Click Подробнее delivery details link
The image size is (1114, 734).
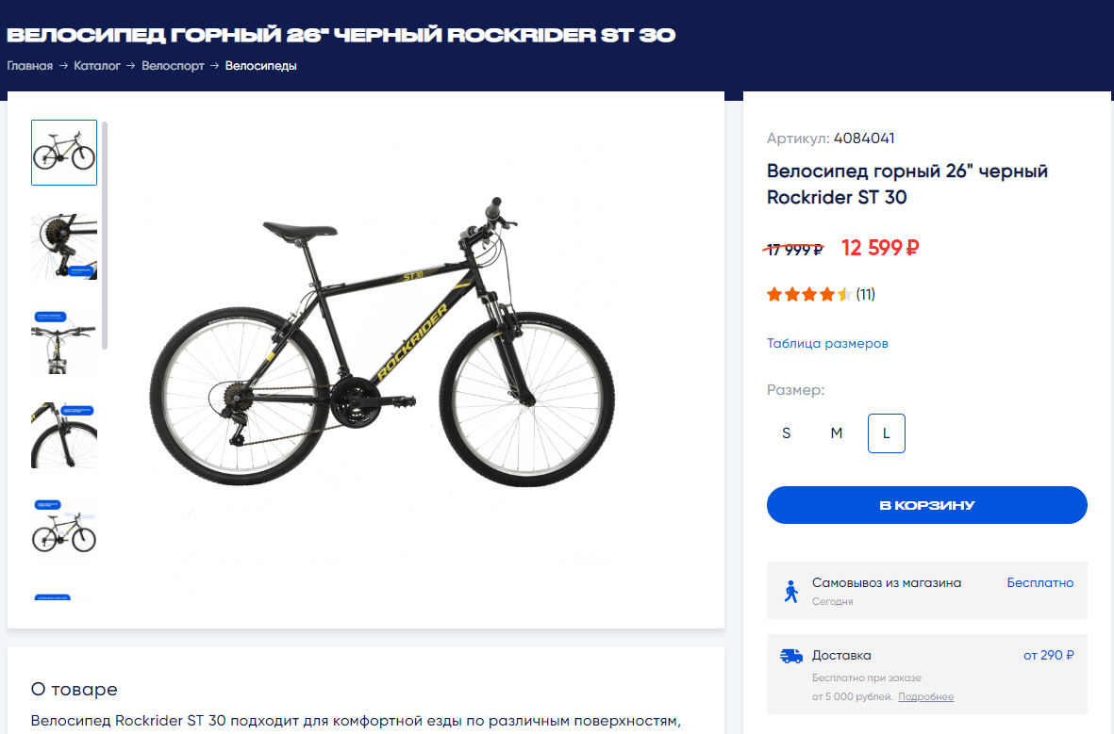[925, 697]
